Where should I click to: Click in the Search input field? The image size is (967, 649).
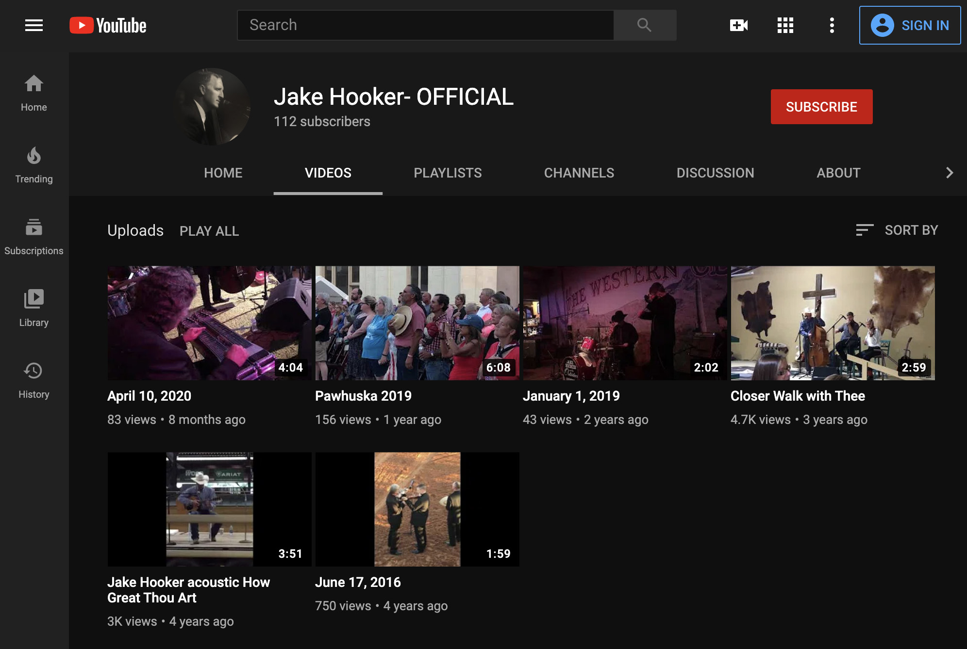tap(425, 25)
